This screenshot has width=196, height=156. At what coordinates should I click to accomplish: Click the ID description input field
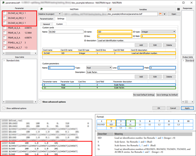(137, 40)
